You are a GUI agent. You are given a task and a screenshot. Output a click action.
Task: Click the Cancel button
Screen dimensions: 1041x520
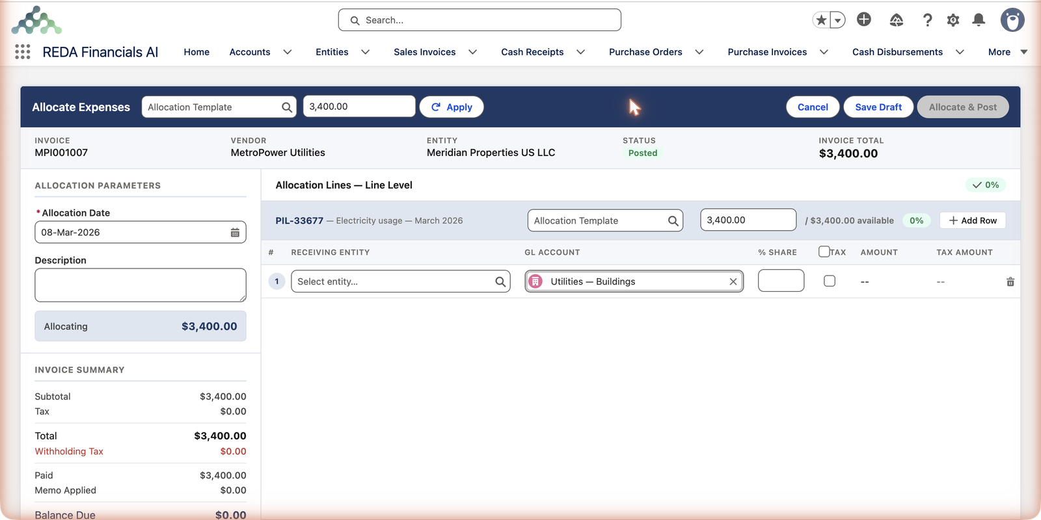pos(813,107)
